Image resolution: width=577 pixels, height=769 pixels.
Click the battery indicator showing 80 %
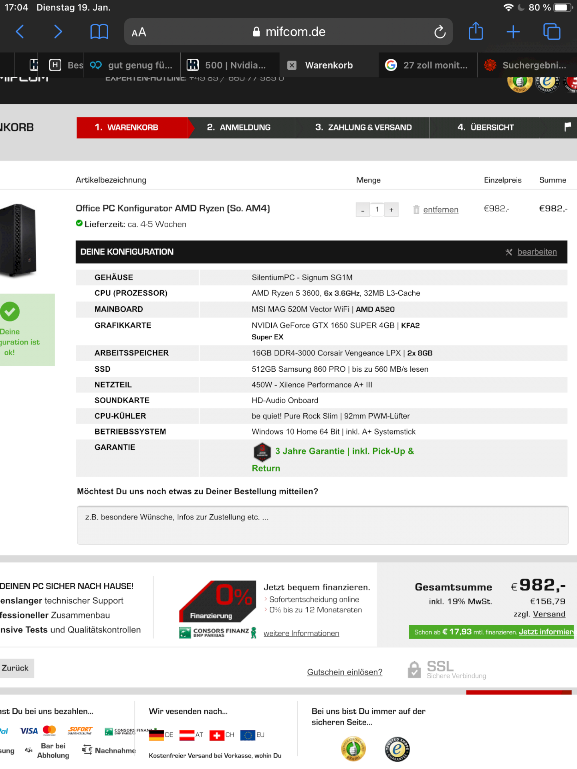point(562,8)
